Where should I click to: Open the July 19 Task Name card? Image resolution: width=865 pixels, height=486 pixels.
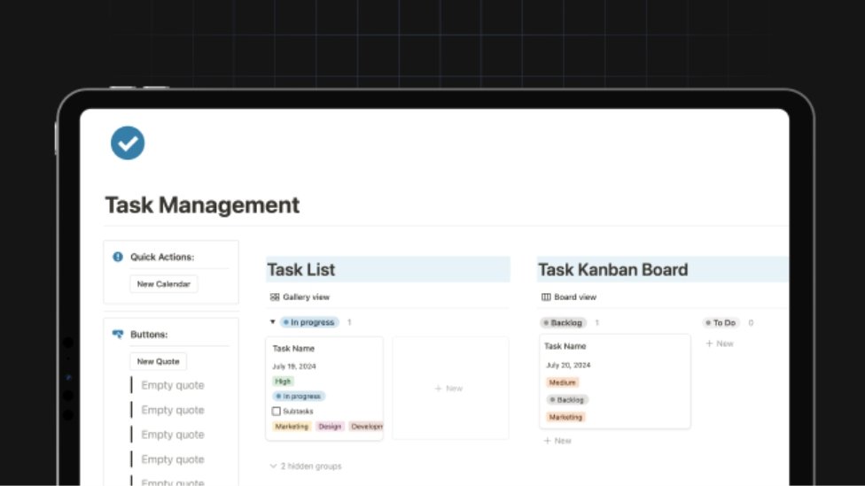click(x=324, y=389)
